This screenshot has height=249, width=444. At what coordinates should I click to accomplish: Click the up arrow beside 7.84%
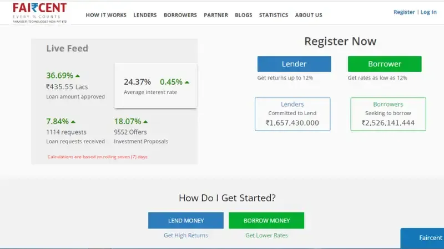point(73,122)
